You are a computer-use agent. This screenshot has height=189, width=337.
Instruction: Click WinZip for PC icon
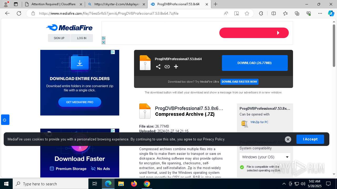click(245, 124)
